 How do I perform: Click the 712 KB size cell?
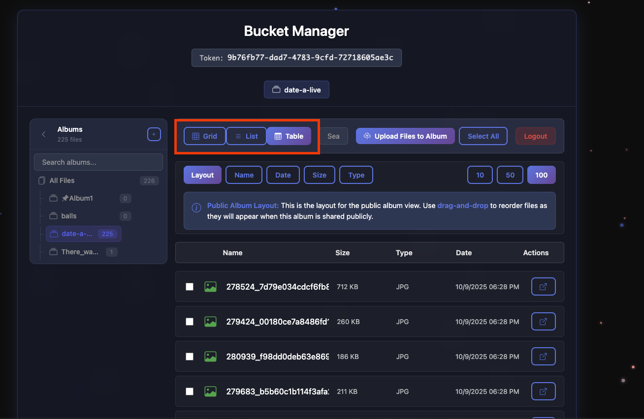[x=347, y=287]
